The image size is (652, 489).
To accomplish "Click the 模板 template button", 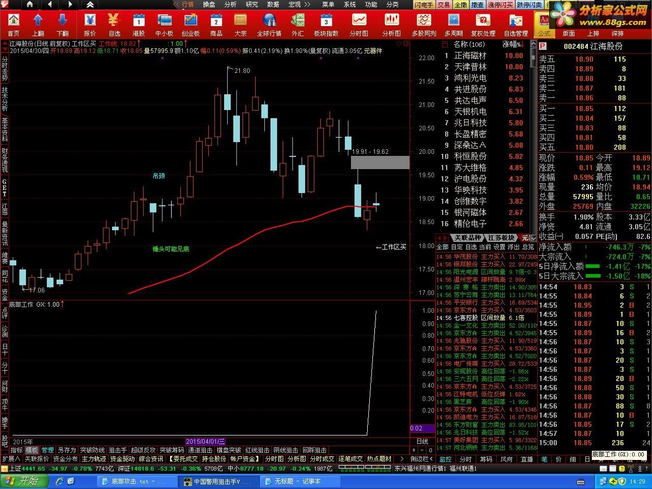I will 32,450.
